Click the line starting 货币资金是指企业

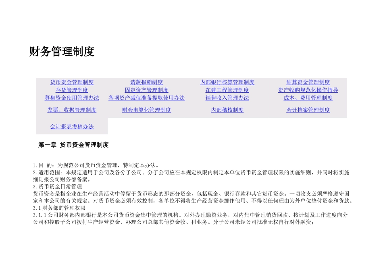pos(191,194)
